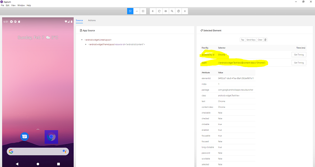Viewport: 315px width, 167px height.
Task: Get Timing for xpath selector
Action: [299, 63]
